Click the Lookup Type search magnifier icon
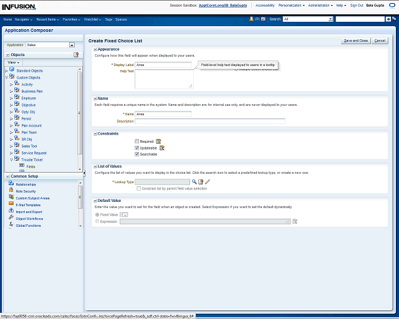 [x=194, y=181]
